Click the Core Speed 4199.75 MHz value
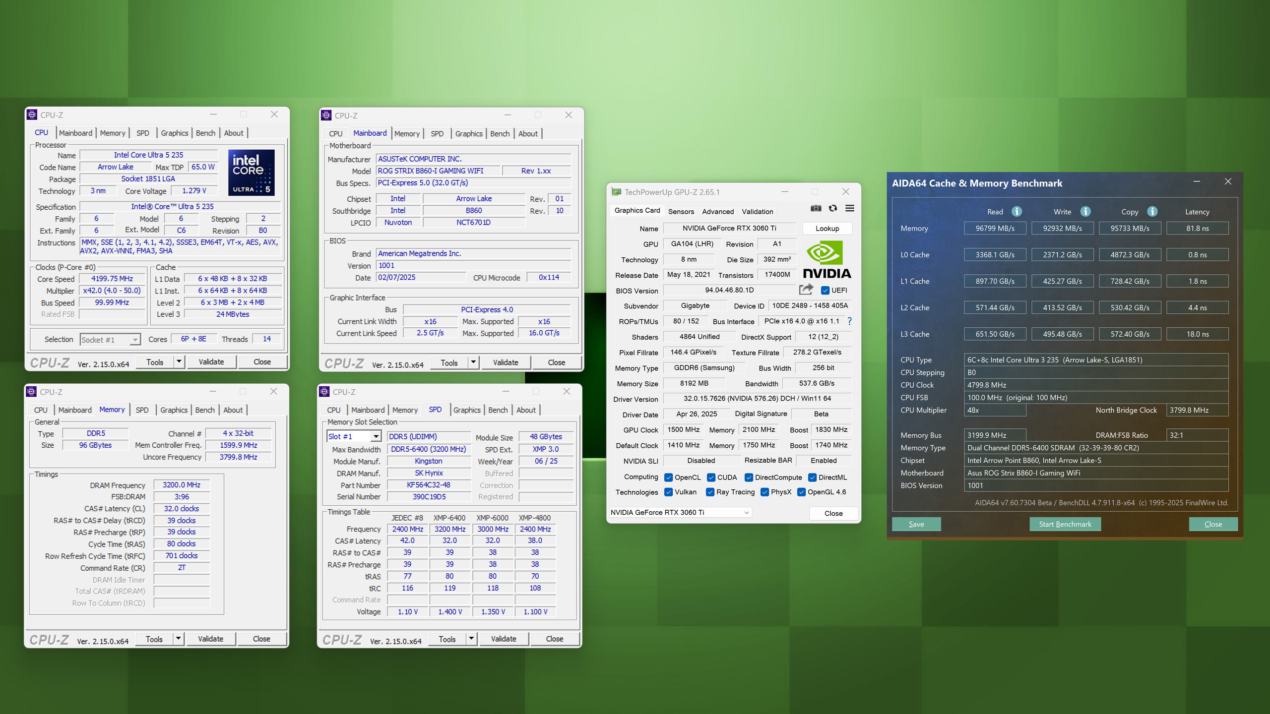Screen dimensions: 1270x714 (112, 279)
